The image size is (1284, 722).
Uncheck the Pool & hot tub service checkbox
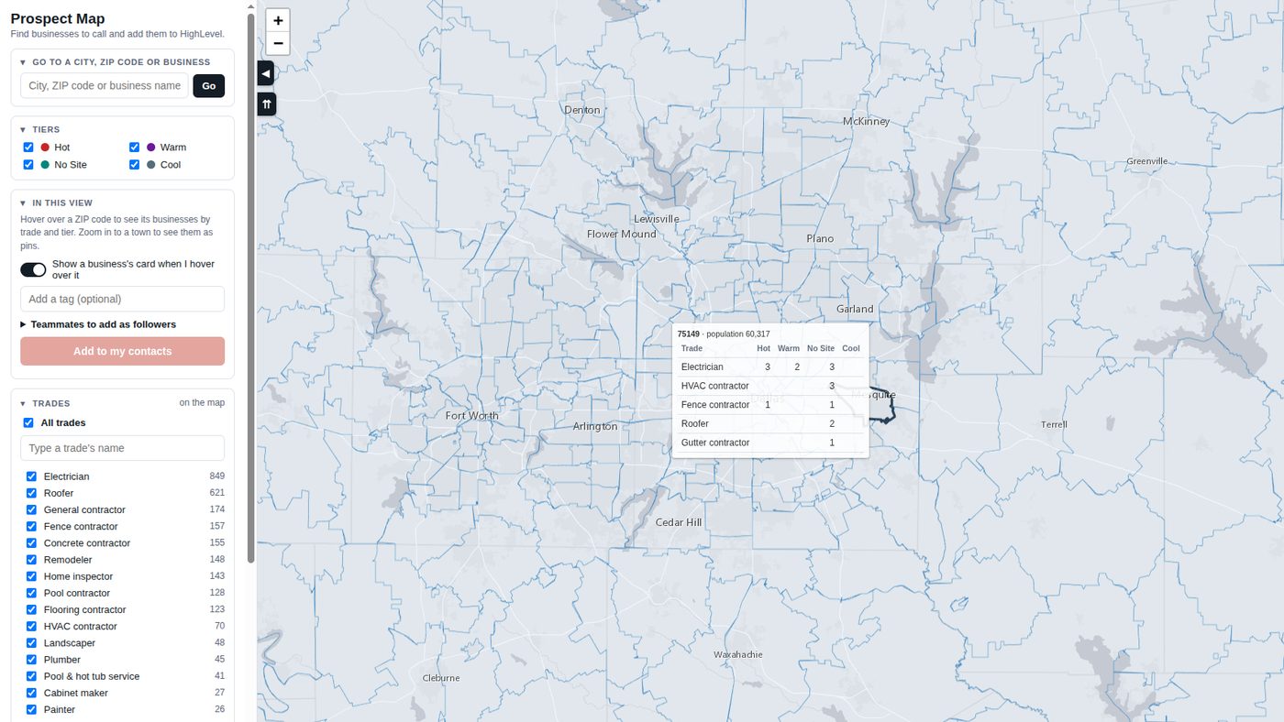pyautogui.click(x=31, y=676)
